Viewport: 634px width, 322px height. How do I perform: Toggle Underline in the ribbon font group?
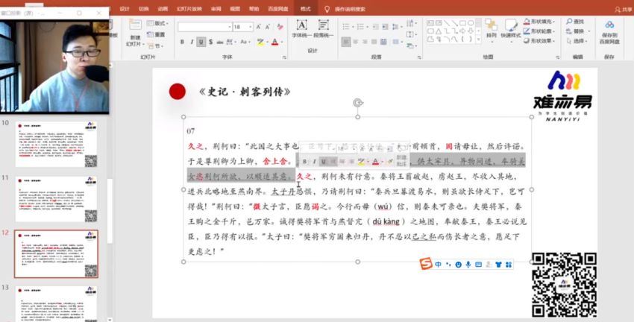tap(201, 42)
